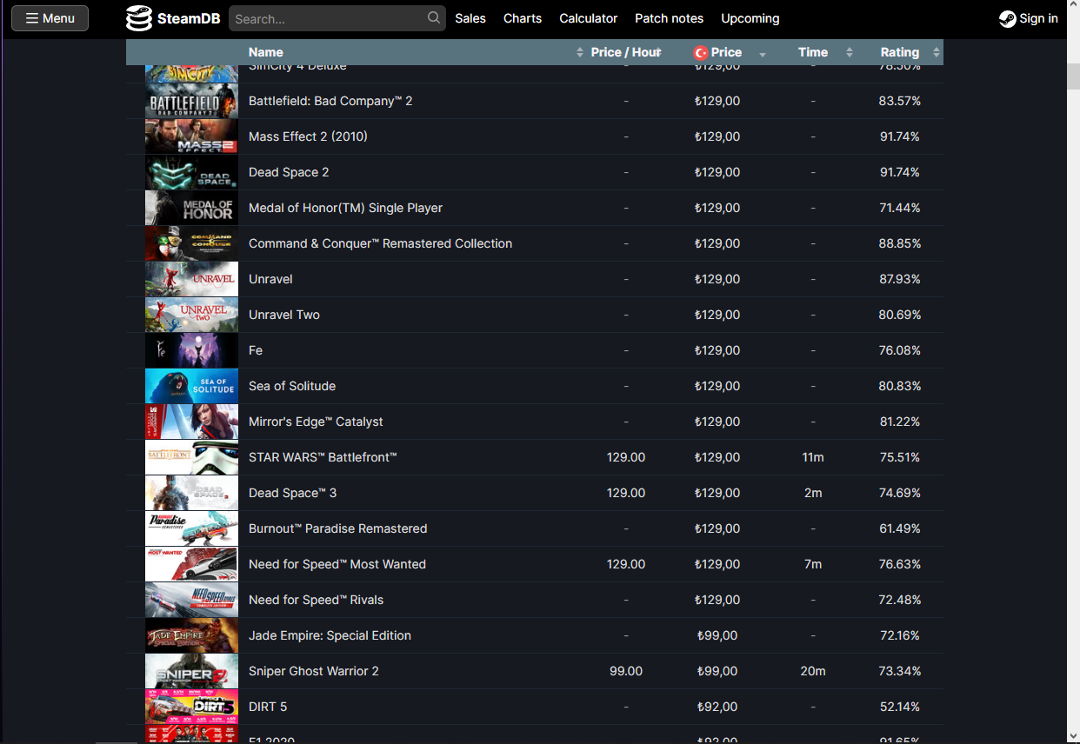Click the SteamDB logo icon
Viewport: 1080px width, 744px height.
tap(138, 18)
